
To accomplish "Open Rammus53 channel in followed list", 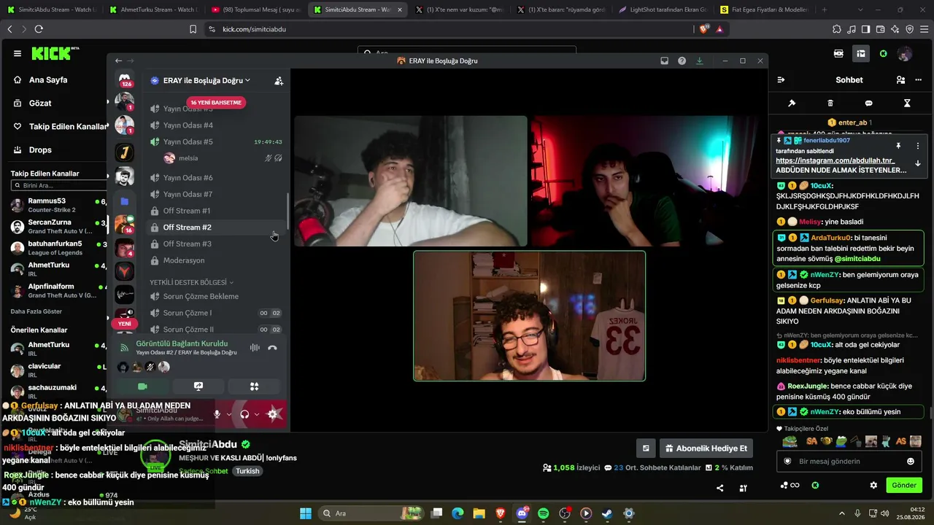I will coord(58,205).
